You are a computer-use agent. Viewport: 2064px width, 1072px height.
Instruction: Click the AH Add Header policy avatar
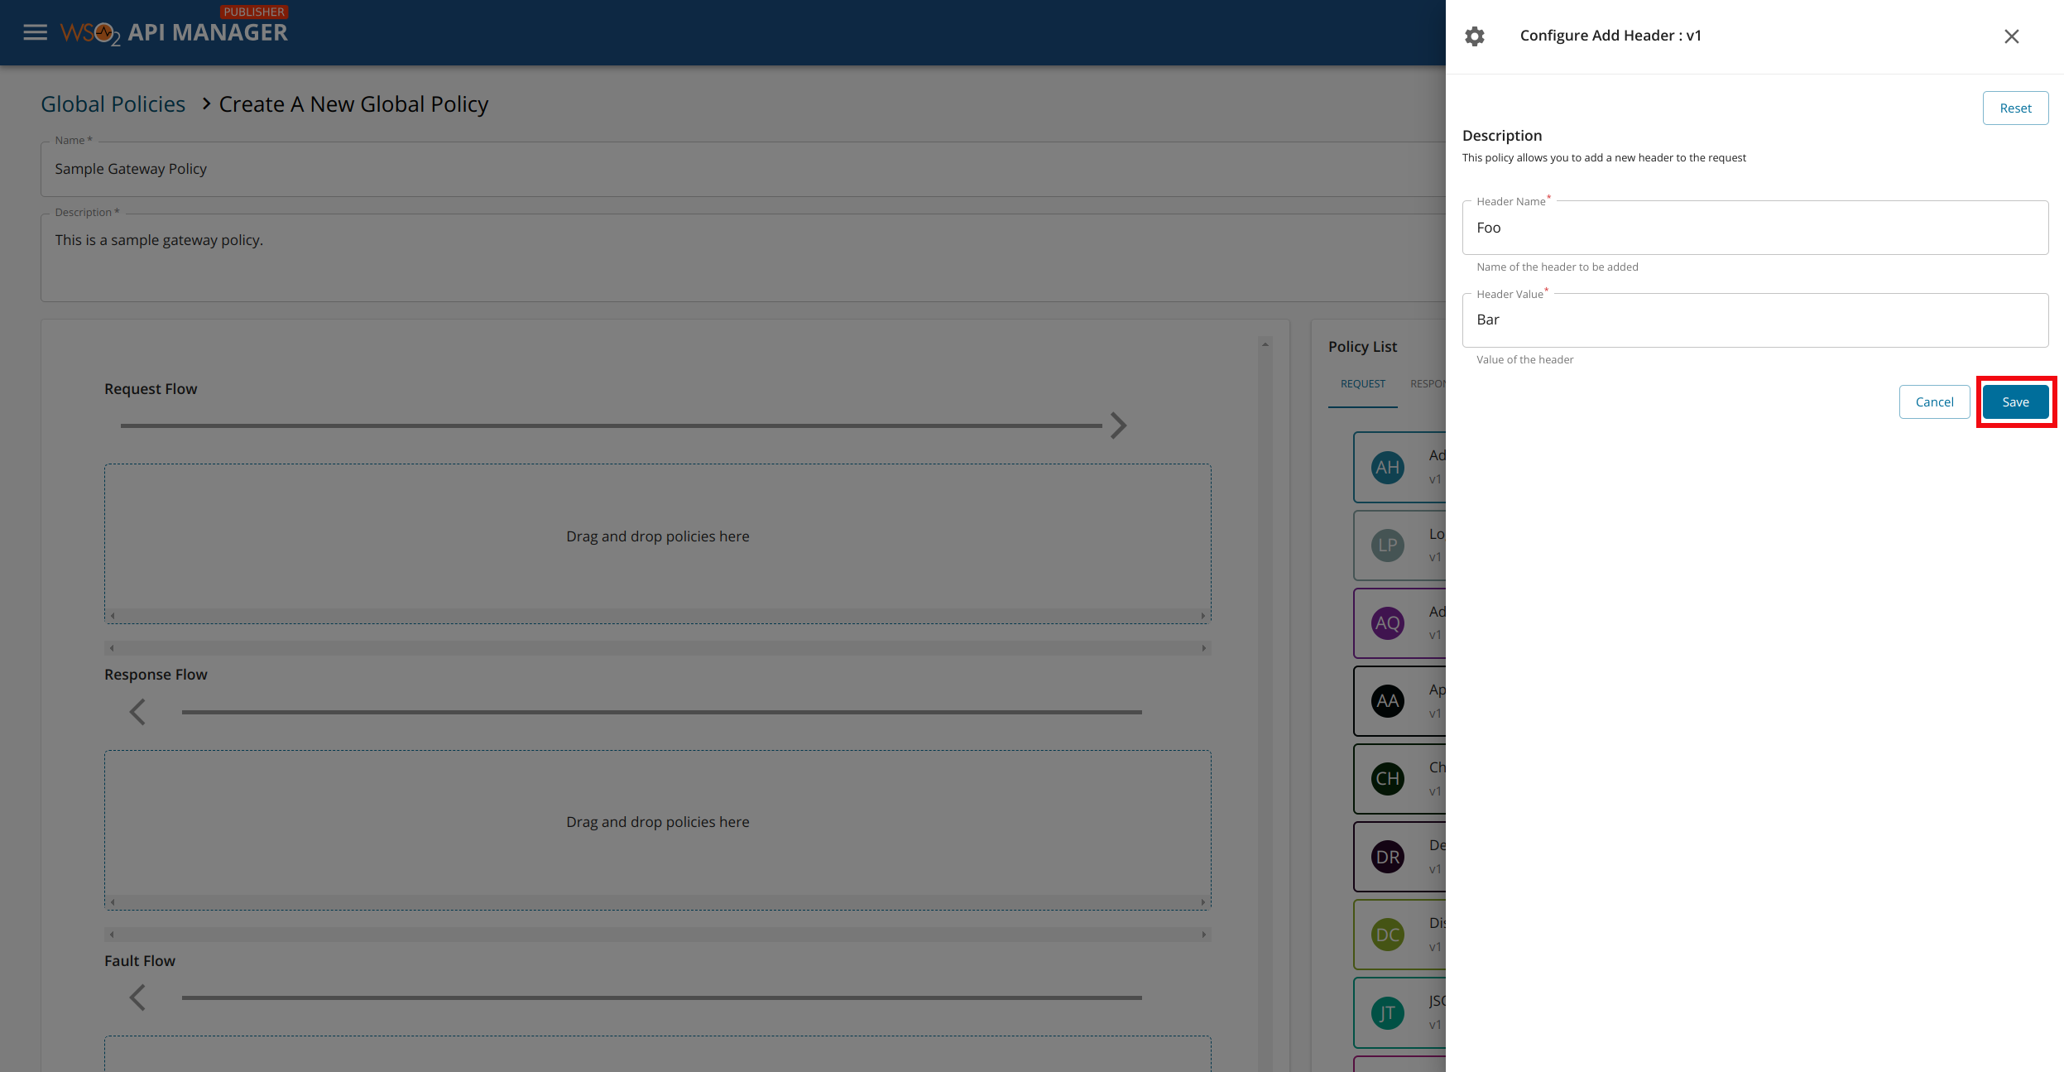tap(1387, 468)
